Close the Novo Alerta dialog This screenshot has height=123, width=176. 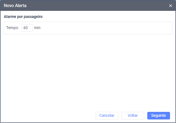171,6
